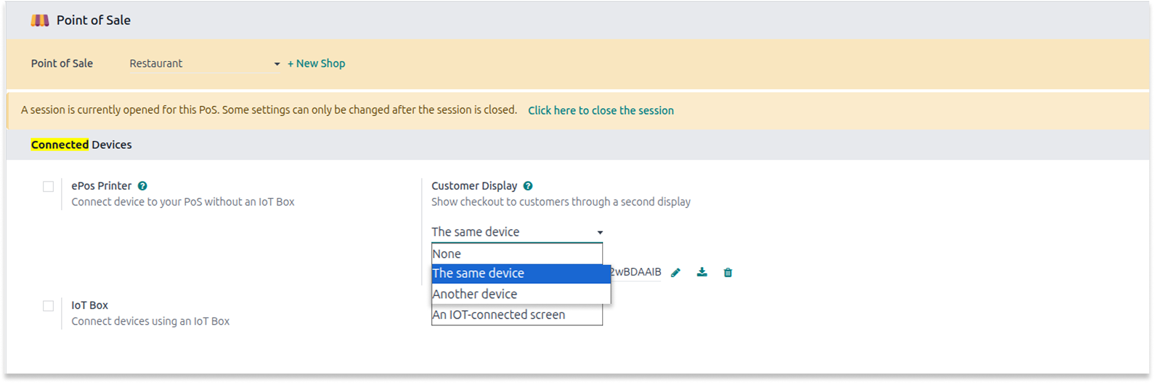Select "An IOT-connected screen" option
Viewport: 1154px width, 383px height.
pos(517,315)
